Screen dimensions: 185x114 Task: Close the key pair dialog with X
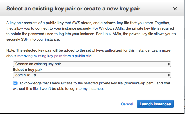175,9
